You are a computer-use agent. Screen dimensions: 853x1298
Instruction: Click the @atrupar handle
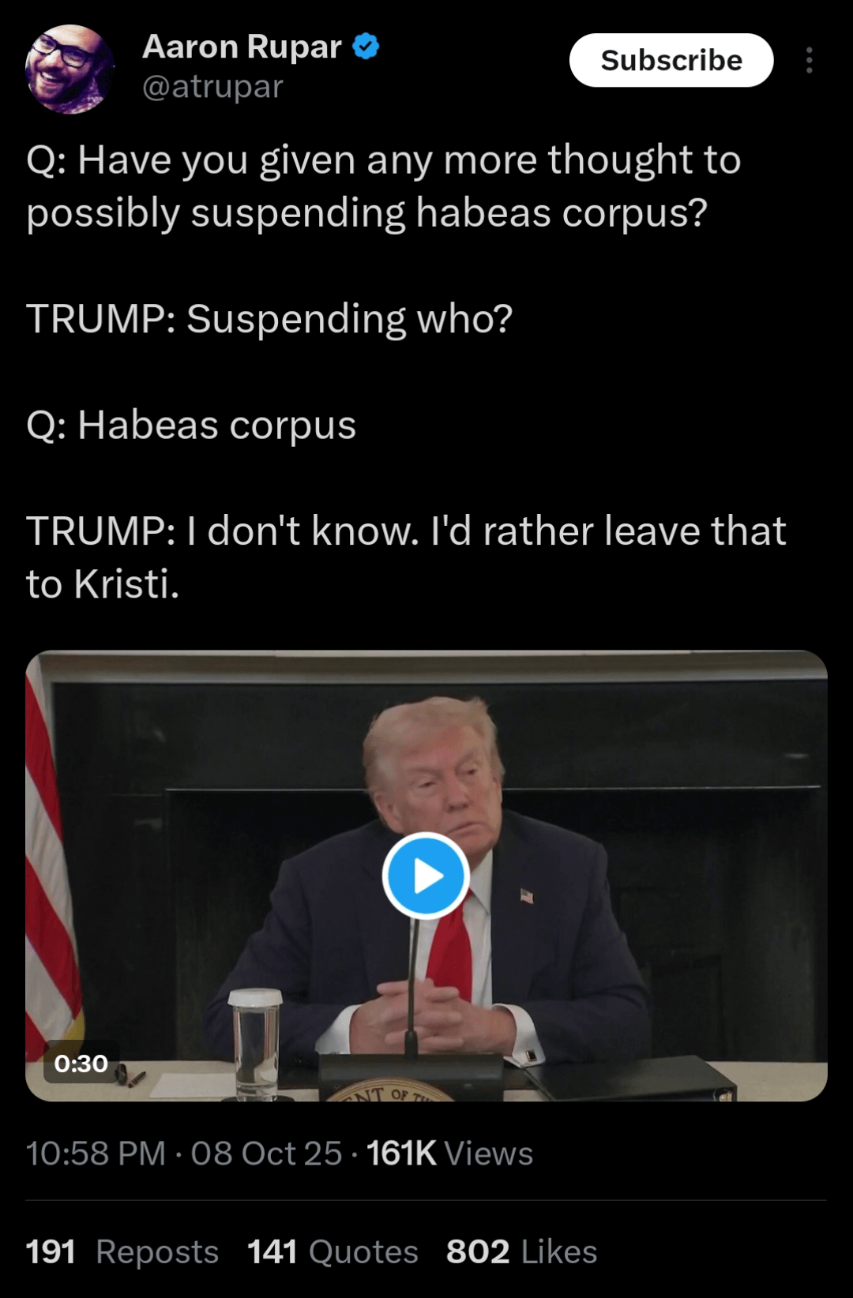tap(212, 86)
